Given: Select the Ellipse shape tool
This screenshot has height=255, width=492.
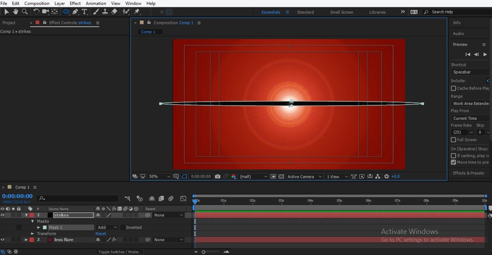Looking at the screenshot, I should [66, 12].
